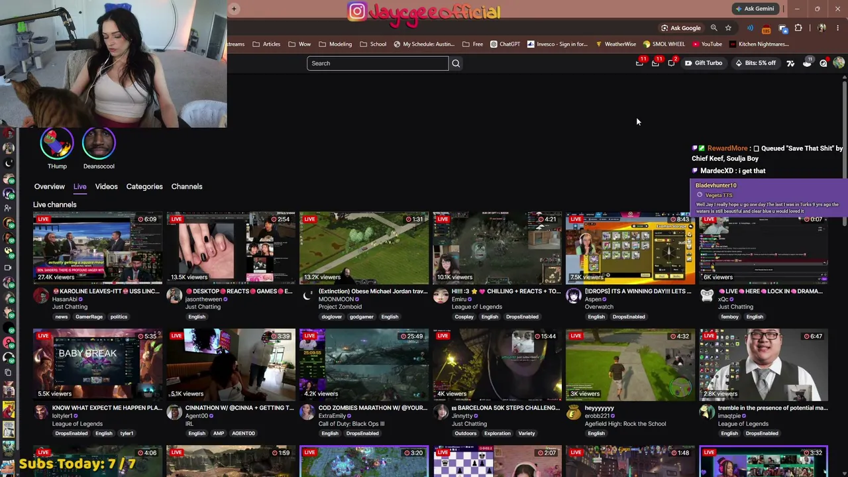Screen dimensions: 848x477
Task: Open the Kitchen Nightmares bookmark
Action: coord(759,44)
